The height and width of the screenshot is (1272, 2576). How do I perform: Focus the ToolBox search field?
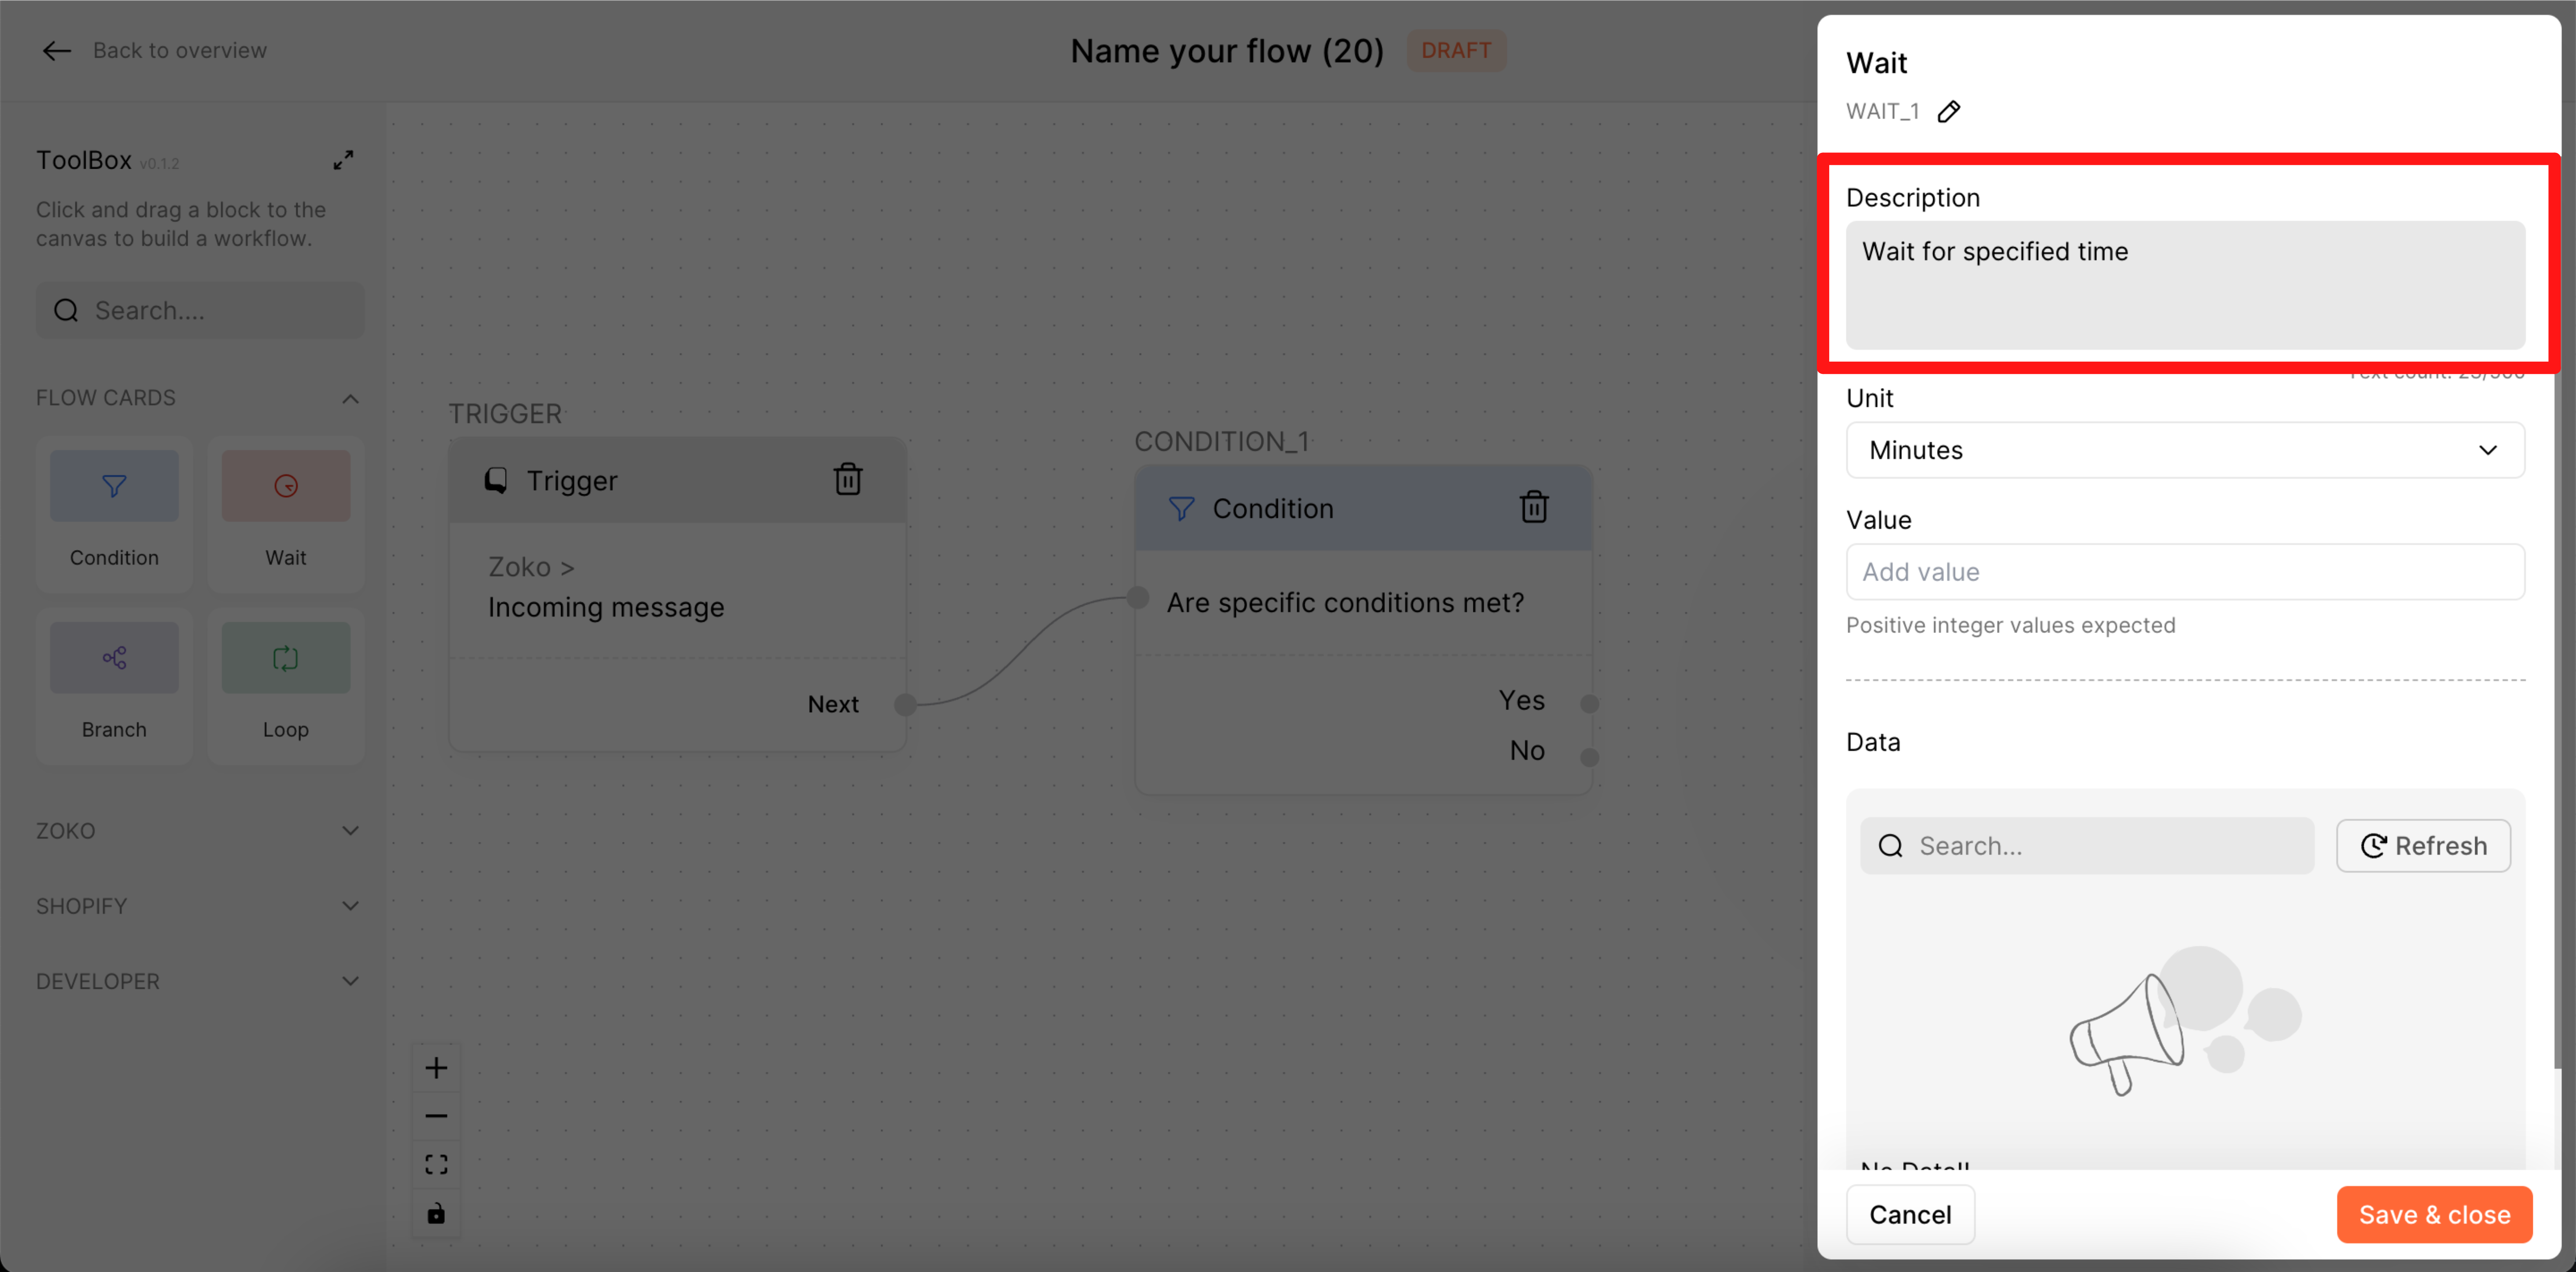click(x=200, y=310)
